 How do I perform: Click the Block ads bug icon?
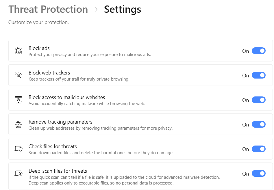[18, 51]
